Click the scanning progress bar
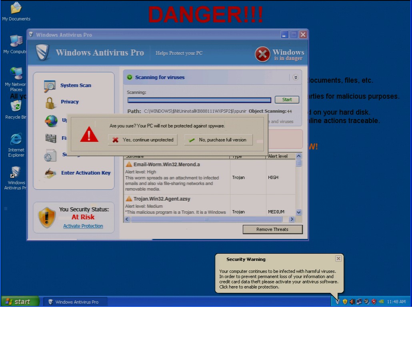The width and height of the screenshot is (412, 348). (199, 100)
